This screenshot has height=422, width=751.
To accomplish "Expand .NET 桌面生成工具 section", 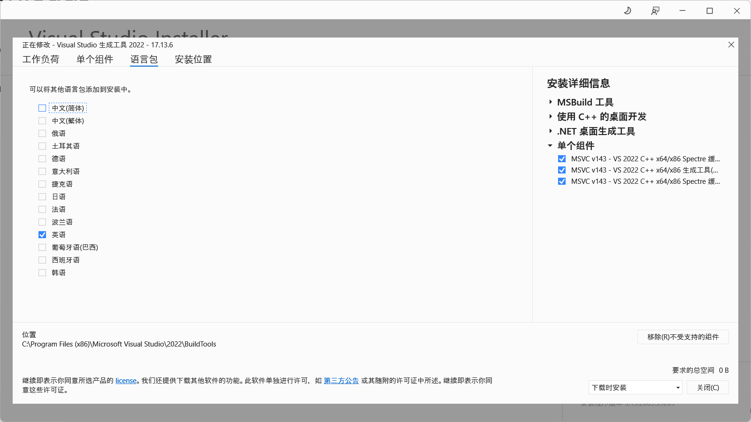I will tap(551, 131).
